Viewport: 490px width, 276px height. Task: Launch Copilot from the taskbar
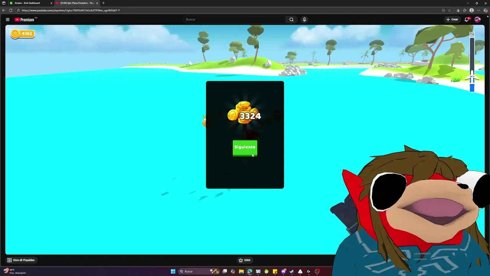(x=233, y=271)
